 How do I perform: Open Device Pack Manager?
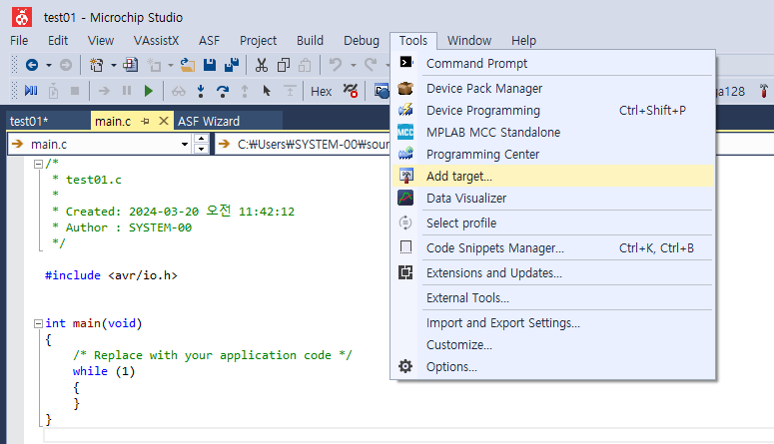(x=553, y=89)
